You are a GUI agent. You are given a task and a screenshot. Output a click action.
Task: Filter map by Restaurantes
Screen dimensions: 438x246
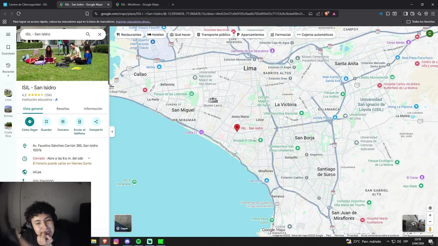[129, 35]
